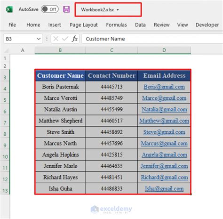Click the purple Save floppy disk icon
Image resolution: width=223 pixels, height=219 pixels.
pyautogui.click(x=66, y=9)
